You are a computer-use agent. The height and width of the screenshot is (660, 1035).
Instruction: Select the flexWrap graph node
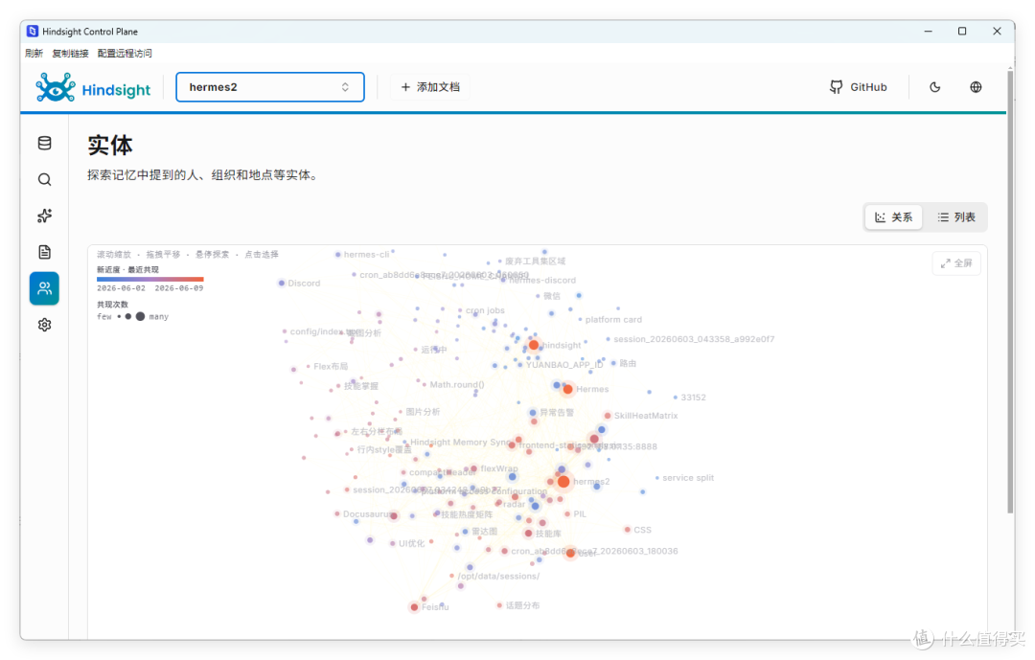[474, 468]
